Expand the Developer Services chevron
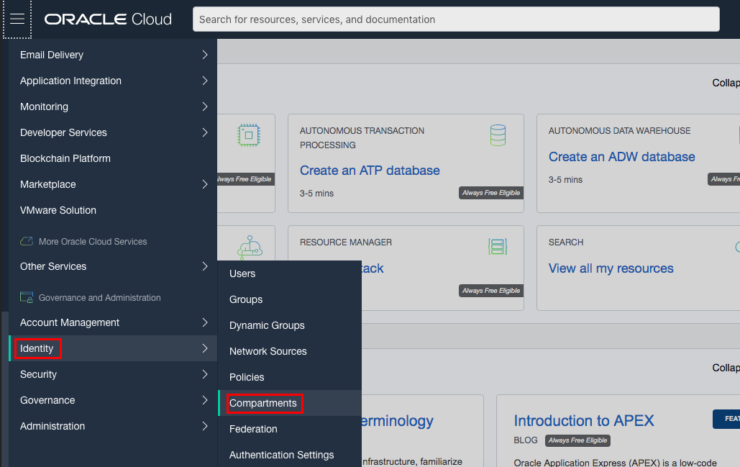The image size is (740, 467). pos(205,132)
